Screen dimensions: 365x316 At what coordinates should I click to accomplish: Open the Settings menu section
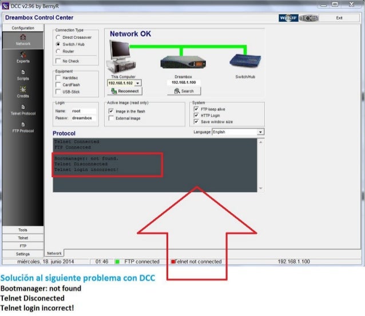23,254
